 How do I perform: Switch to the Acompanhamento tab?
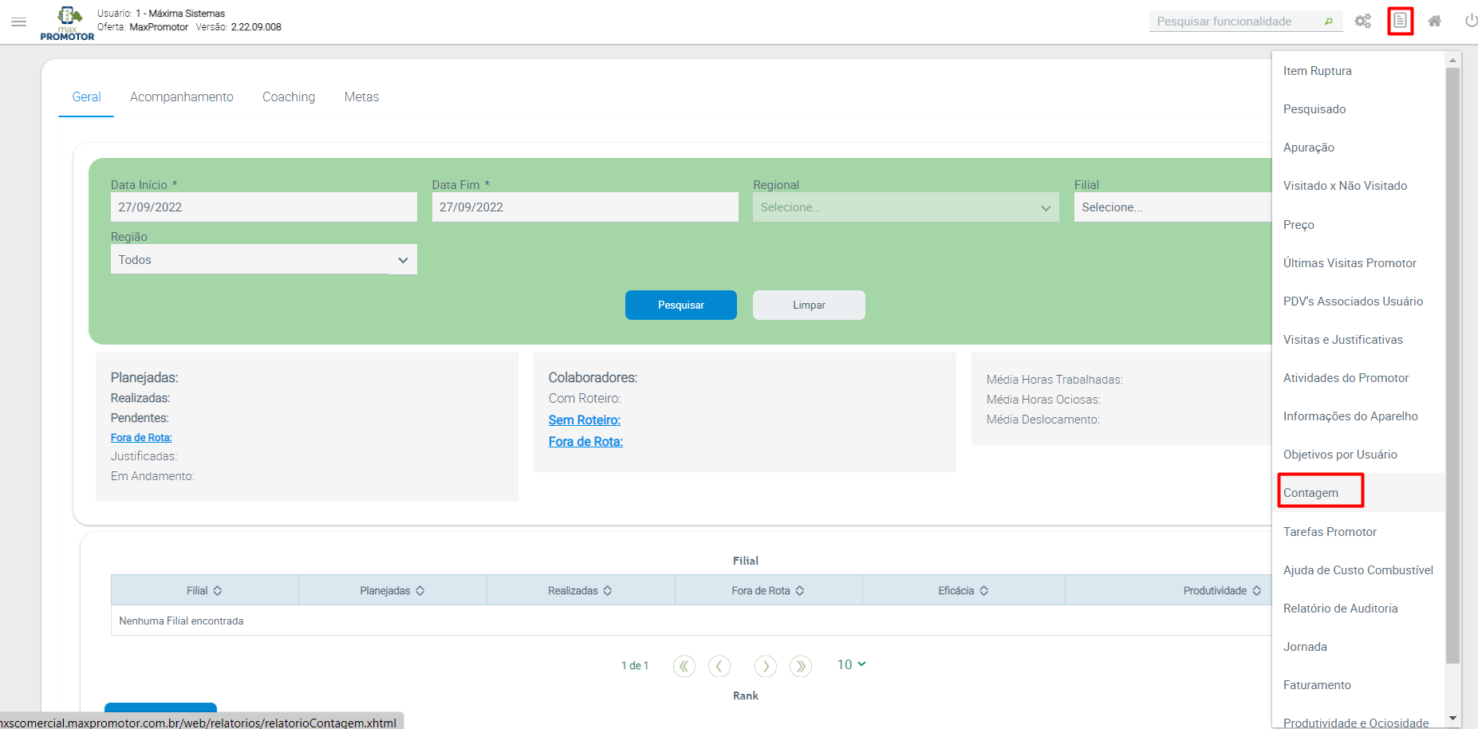click(x=182, y=97)
